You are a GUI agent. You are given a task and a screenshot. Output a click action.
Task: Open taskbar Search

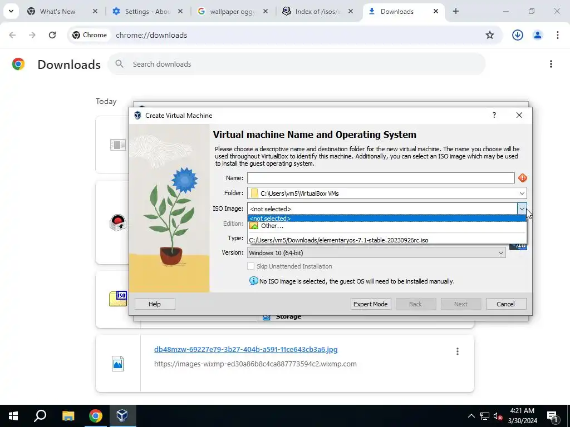tap(40, 416)
